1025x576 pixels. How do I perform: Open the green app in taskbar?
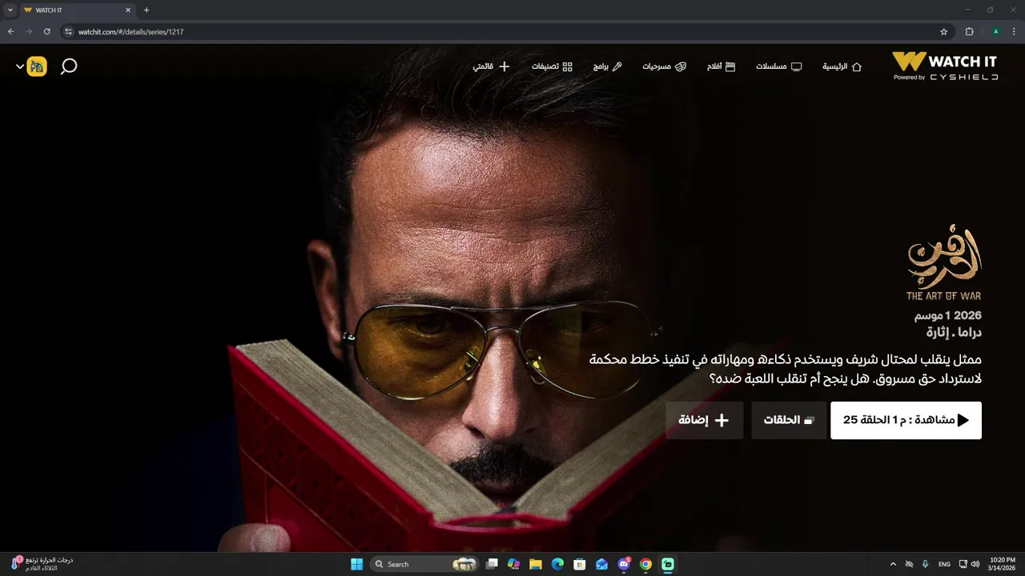[x=668, y=564]
